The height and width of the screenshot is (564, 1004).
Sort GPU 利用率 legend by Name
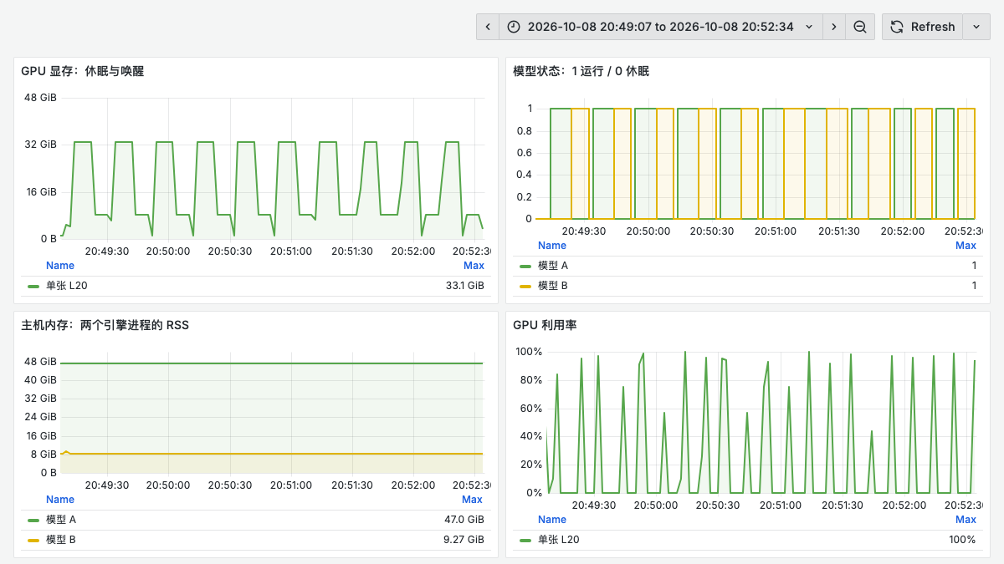point(552,520)
